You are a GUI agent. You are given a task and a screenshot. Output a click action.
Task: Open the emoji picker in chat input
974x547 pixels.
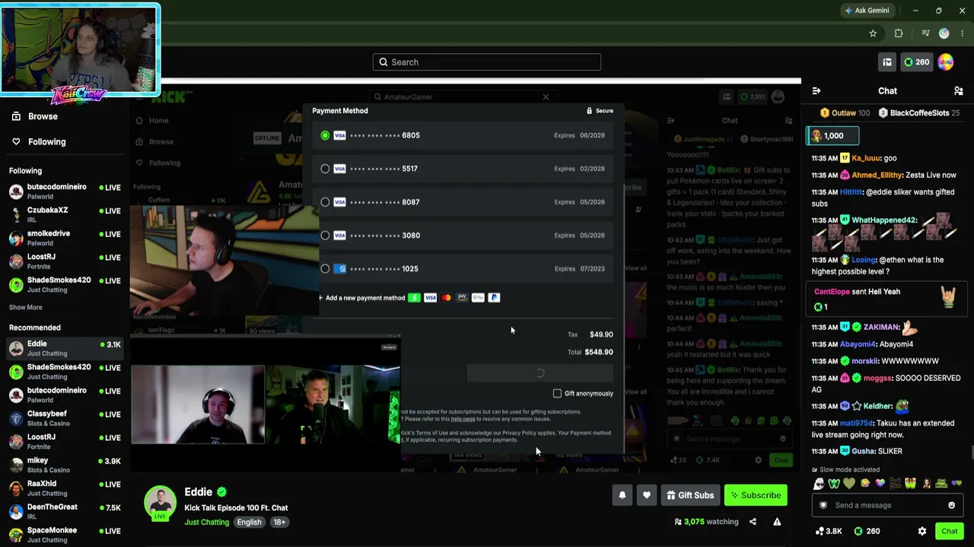coord(951,505)
